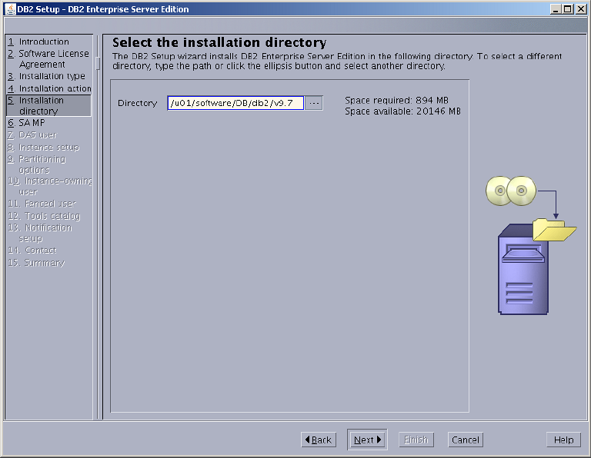Screen dimensions: 591x458
Task: Select step 1 Introduction
Action: coord(38,41)
